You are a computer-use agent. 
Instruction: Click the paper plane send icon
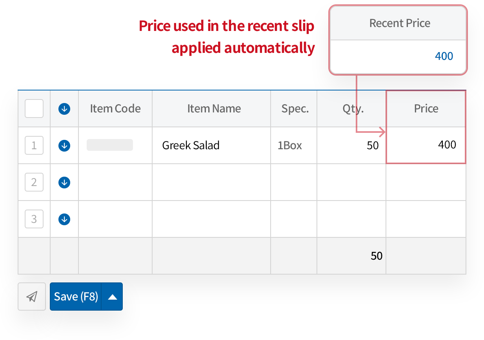click(x=31, y=297)
